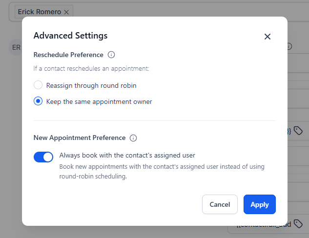Viewport: 309px width, 238px height.
Task: Select Reassign through round robin radio button
Action: 38,85
